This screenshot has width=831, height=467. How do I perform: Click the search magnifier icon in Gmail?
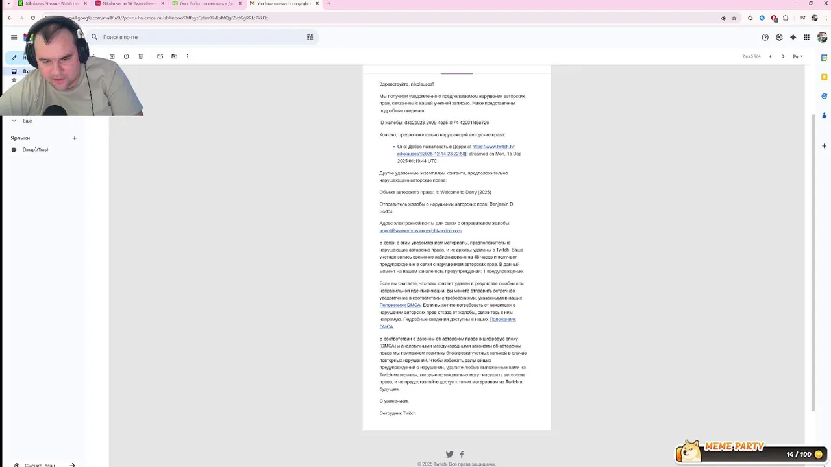pyautogui.click(x=94, y=37)
